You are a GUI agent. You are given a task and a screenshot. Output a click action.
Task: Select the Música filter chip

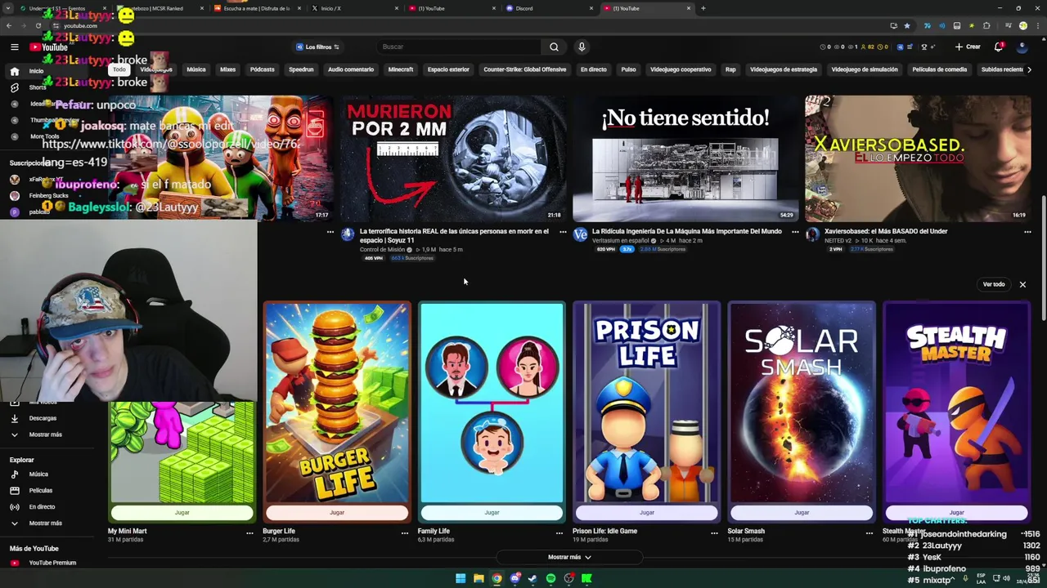[x=196, y=69]
